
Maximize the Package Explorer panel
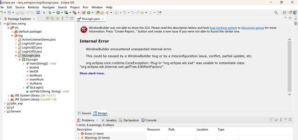(72, 18)
